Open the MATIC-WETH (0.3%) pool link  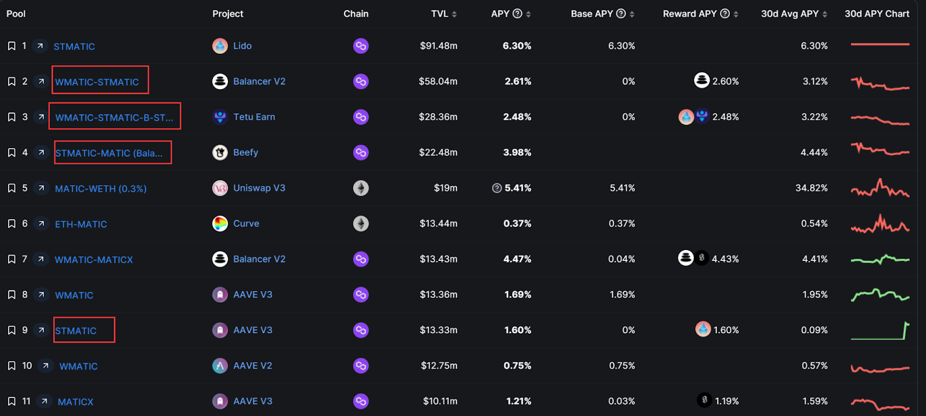pos(101,189)
